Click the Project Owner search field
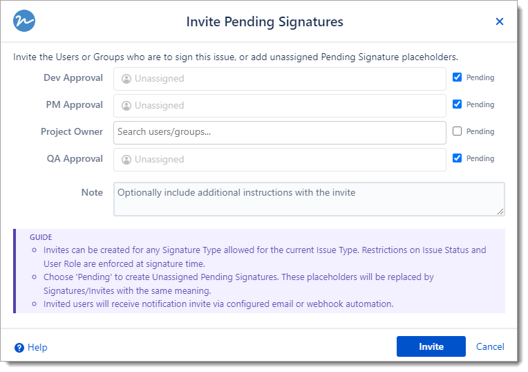This screenshot has height=372, width=528. tap(279, 133)
